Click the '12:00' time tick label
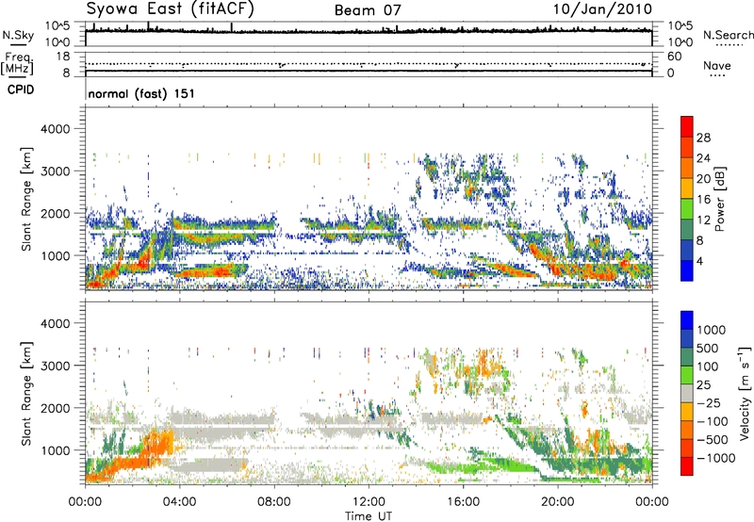The height and width of the screenshot is (522, 754). click(x=369, y=502)
